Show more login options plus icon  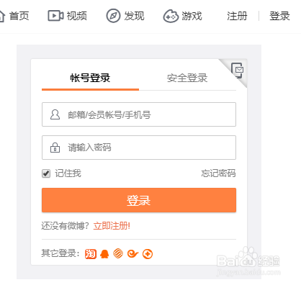coord(148,254)
